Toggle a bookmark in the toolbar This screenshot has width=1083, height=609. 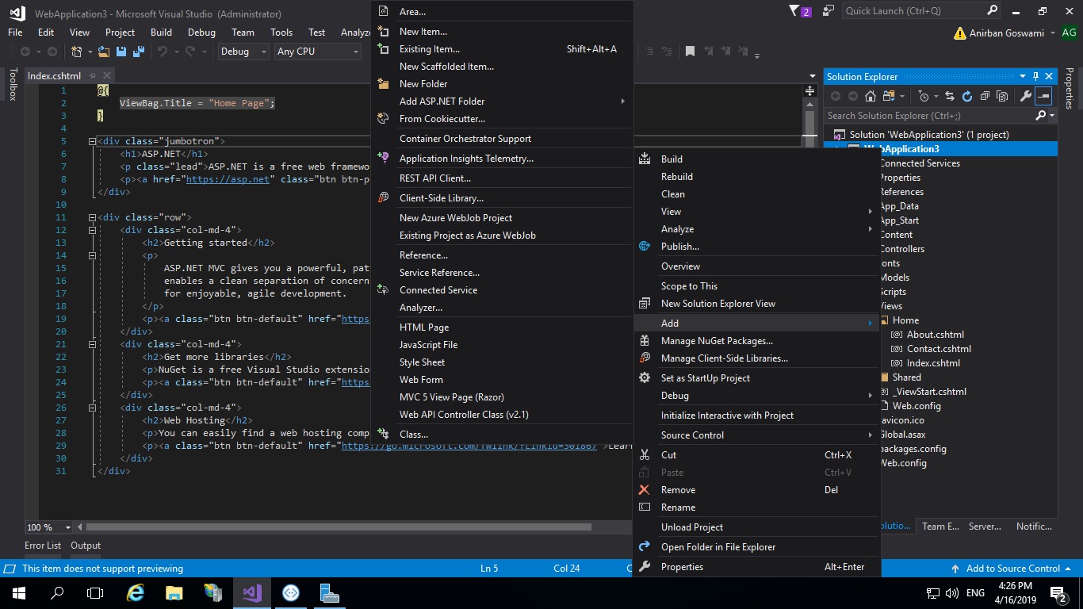point(689,50)
